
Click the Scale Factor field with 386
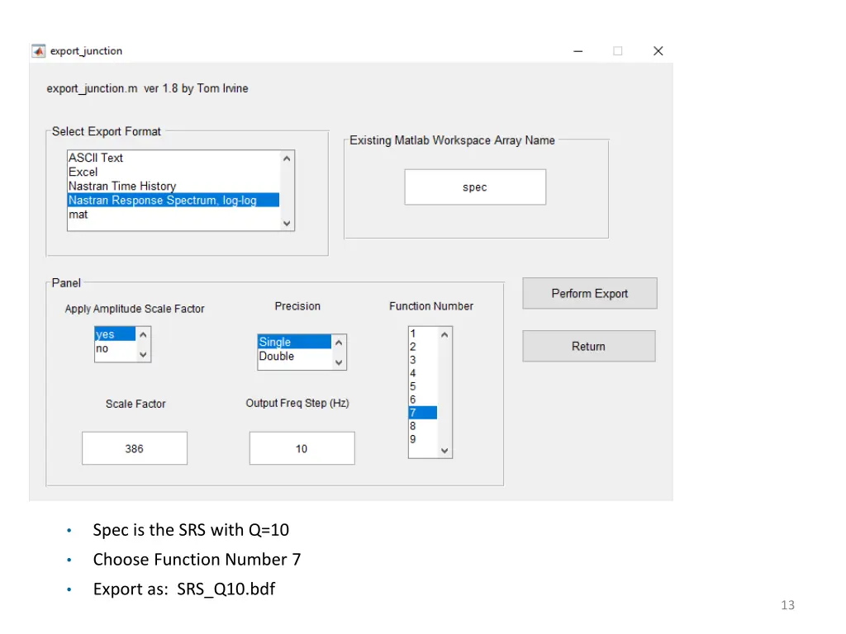point(135,448)
